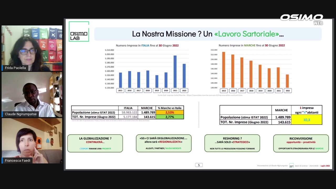Click TOT. Nr. Imprese label in left table

click(95, 117)
